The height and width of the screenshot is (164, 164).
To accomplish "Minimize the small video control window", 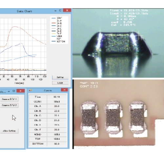I will [x=9, y=91].
